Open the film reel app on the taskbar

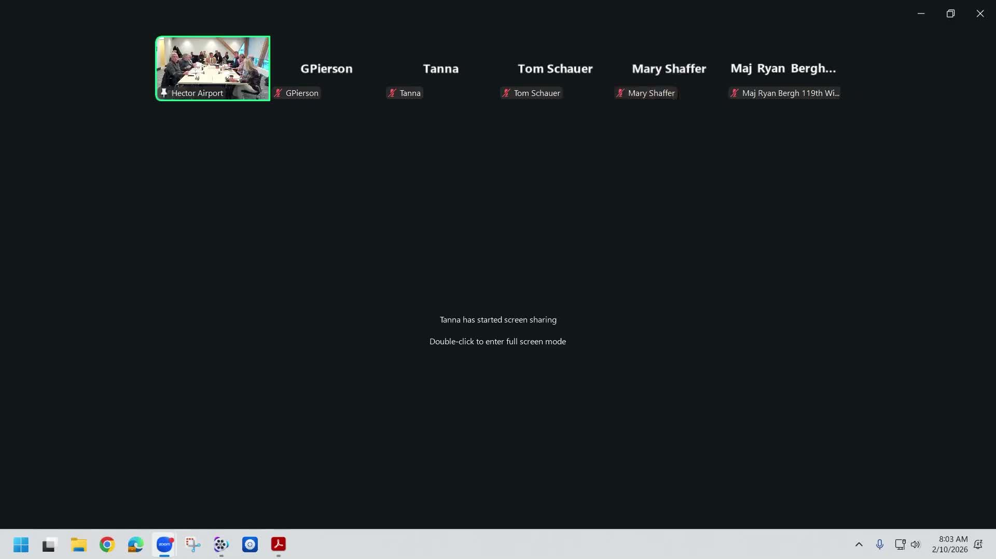click(x=222, y=544)
